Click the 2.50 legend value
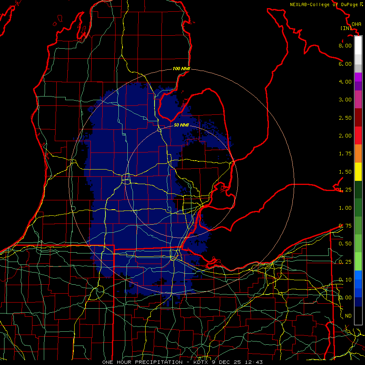Screen dimensions: 365x365 tap(345, 118)
